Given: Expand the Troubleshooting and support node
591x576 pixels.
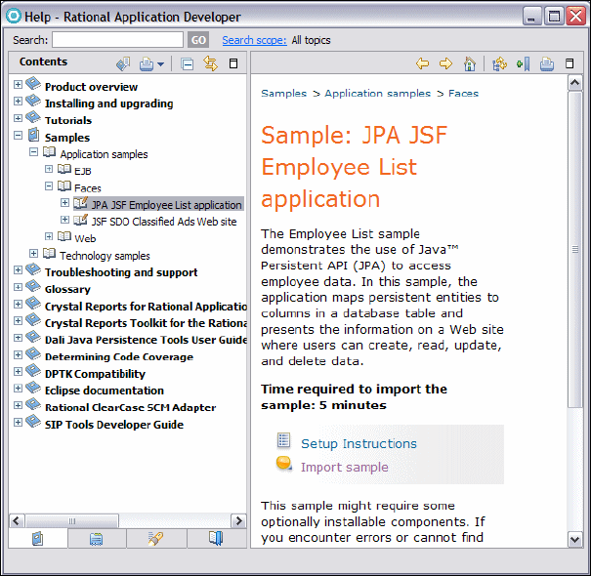Looking at the screenshot, I should (x=18, y=269).
